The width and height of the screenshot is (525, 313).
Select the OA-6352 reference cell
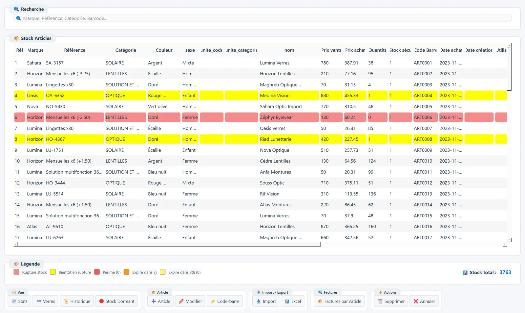pyautogui.click(x=74, y=96)
